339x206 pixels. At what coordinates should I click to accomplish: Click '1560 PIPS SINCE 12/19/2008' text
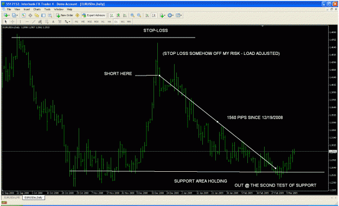255,117
